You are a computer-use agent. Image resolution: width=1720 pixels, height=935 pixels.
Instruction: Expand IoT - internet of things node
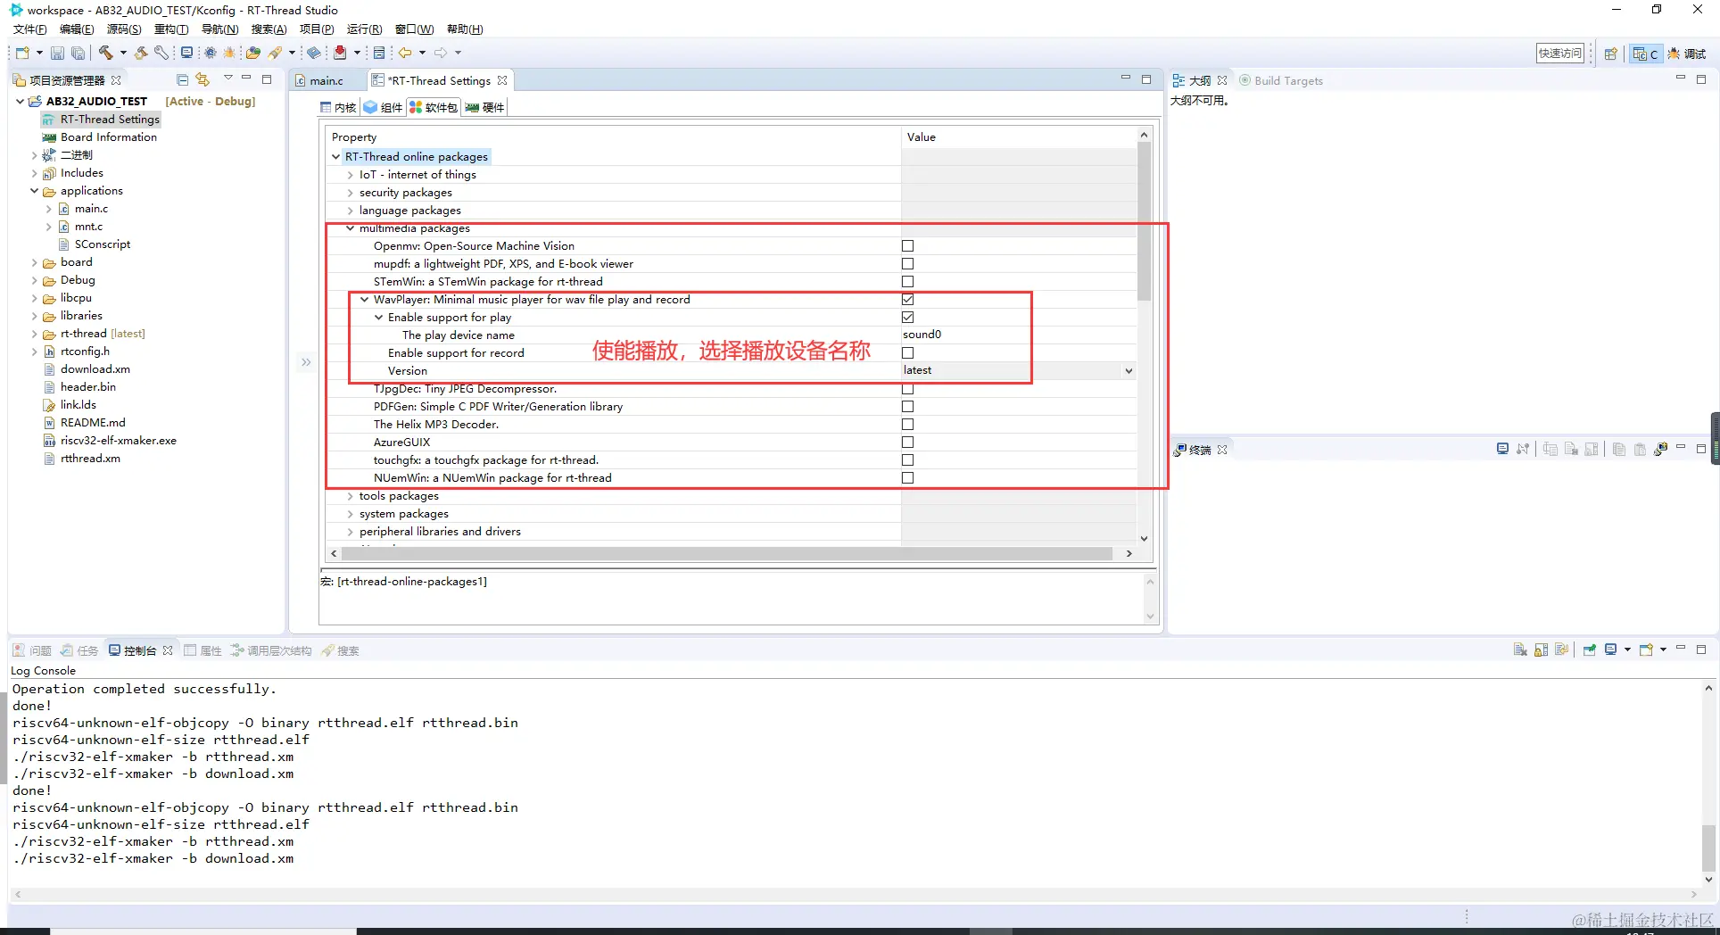[350, 175]
